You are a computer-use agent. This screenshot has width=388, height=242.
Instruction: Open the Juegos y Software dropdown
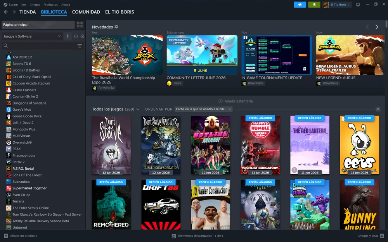32,36
